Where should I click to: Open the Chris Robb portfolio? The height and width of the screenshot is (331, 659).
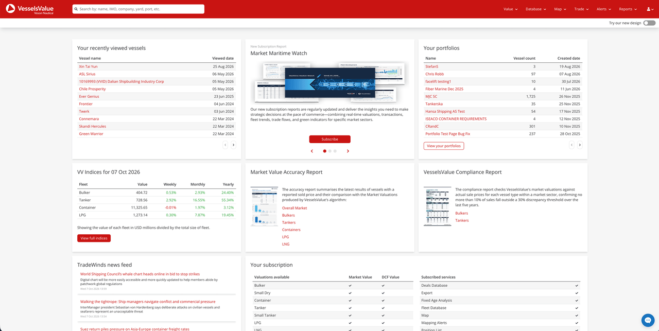pyautogui.click(x=434, y=74)
